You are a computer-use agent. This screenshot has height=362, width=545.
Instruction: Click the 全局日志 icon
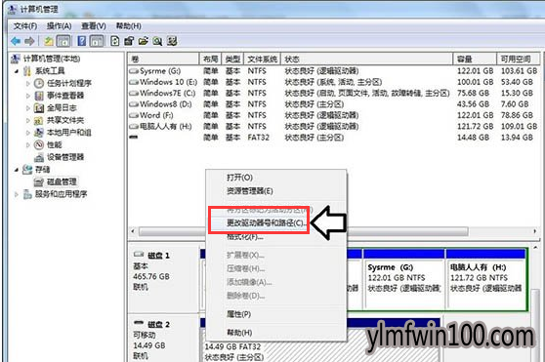tap(39, 108)
